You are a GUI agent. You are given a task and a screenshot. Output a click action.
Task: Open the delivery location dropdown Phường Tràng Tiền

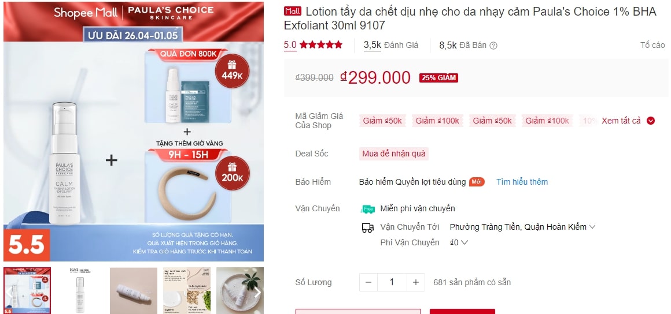[522, 227]
